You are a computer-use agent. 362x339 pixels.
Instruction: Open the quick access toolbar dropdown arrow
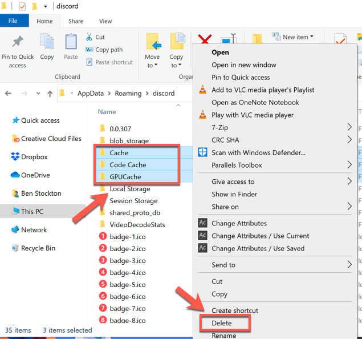[x=46, y=6]
